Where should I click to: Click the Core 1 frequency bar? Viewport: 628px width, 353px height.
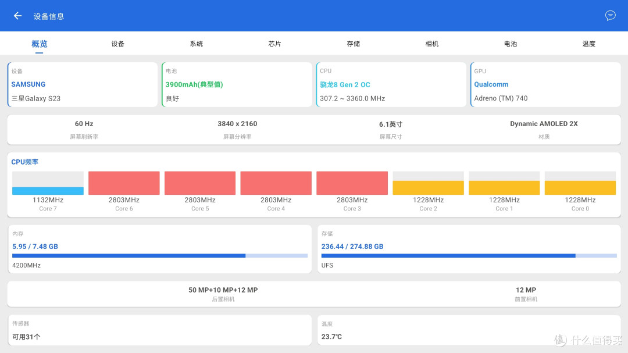click(504, 183)
